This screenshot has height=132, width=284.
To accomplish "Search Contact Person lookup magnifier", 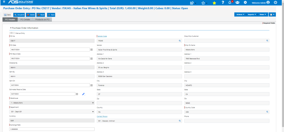I will 180,121.
